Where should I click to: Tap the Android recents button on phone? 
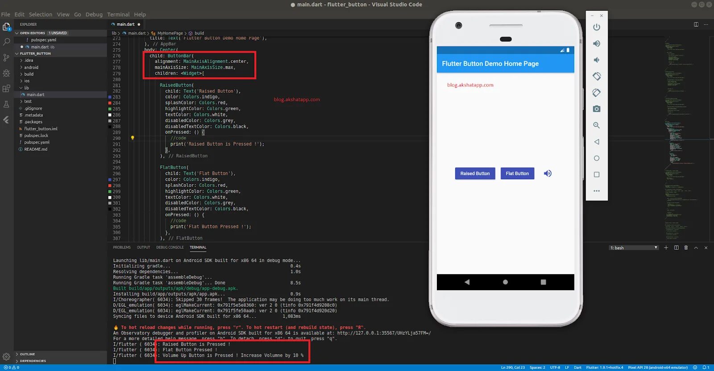pos(543,282)
